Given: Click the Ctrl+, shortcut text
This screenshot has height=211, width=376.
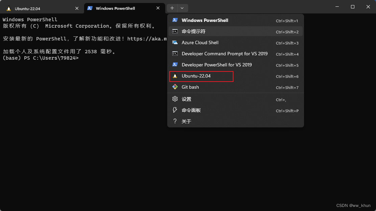Looking at the screenshot, I should (281, 100).
